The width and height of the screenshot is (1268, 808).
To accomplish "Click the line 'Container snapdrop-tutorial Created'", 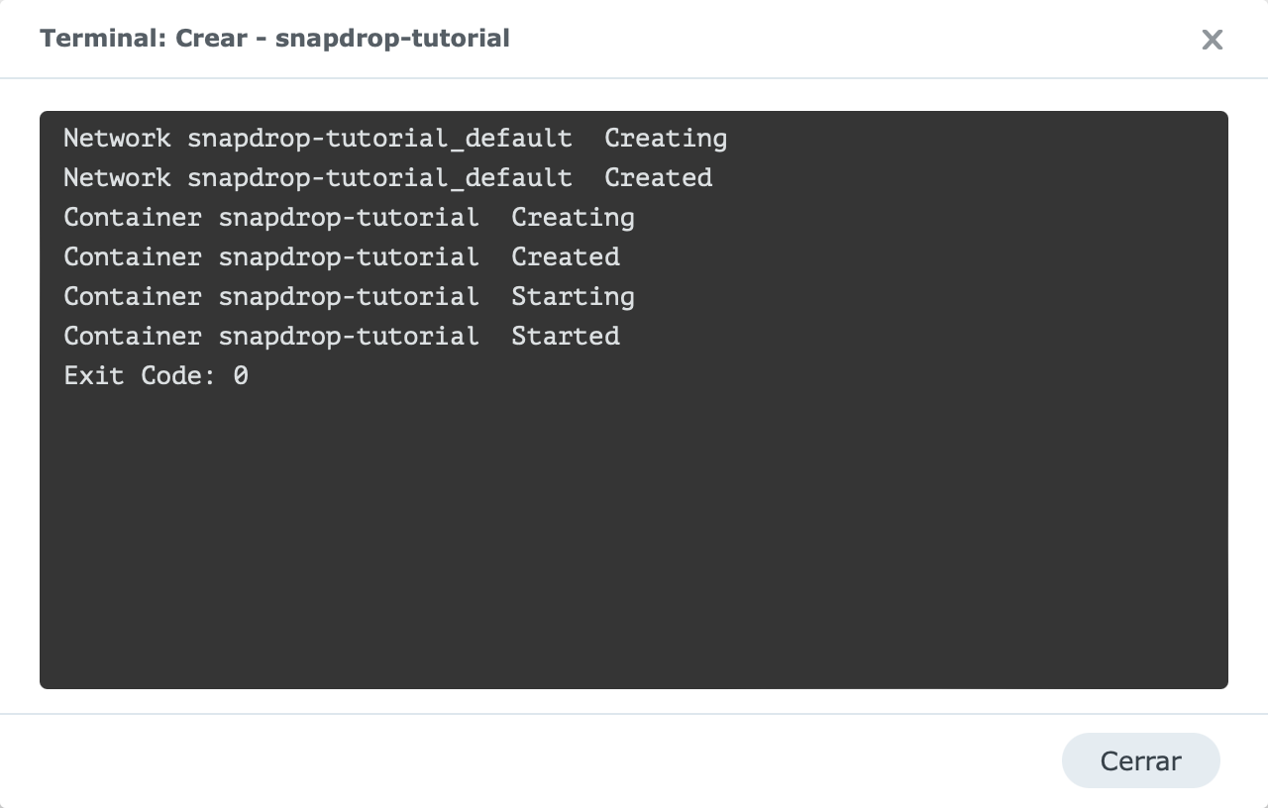I will pyautogui.click(x=342, y=257).
